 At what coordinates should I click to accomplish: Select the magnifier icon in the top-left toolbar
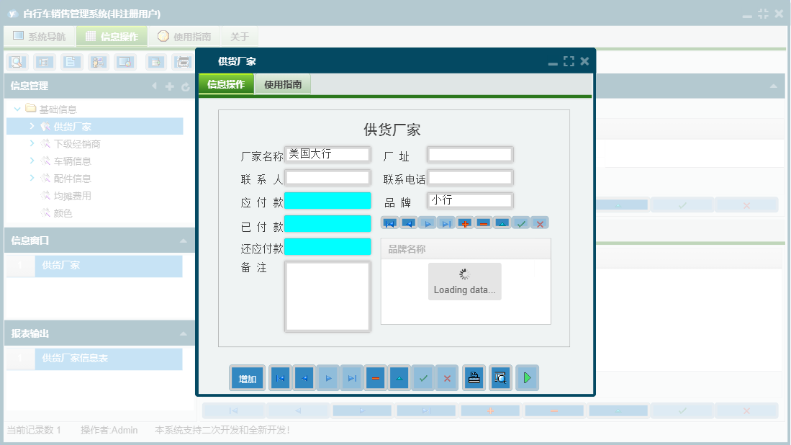tap(16, 62)
